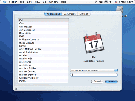The height and width of the screenshot is (101, 135).
Task: Open the Finder menu
Action: 13,2
